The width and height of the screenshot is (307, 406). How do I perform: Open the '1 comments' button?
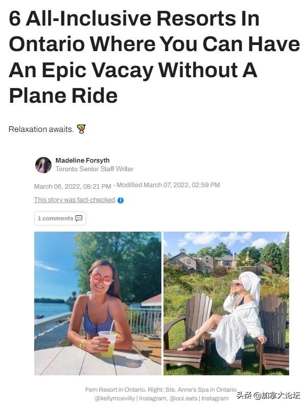tap(60, 218)
